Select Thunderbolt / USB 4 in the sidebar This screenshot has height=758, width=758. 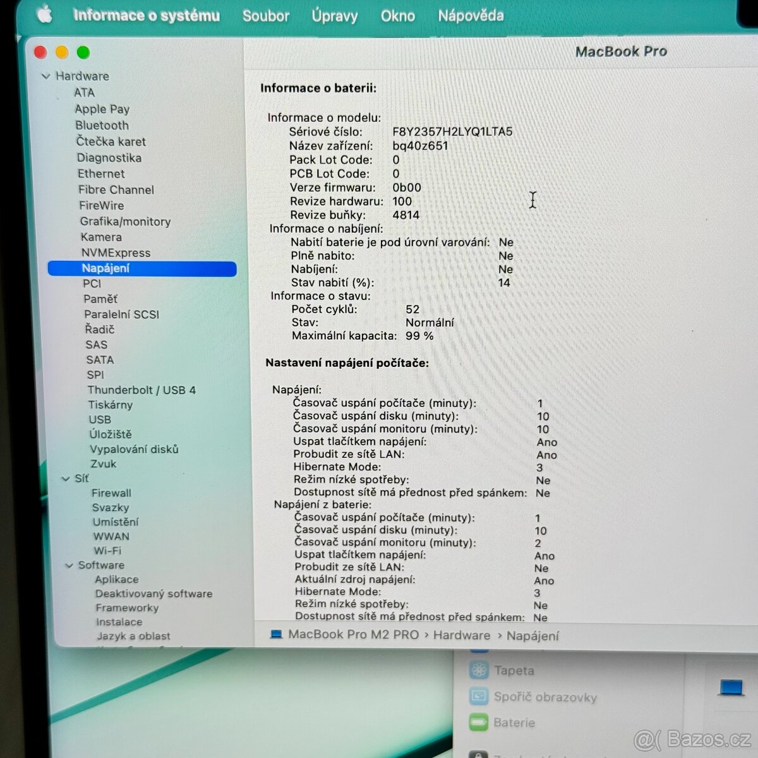pyautogui.click(x=141, y=390)
